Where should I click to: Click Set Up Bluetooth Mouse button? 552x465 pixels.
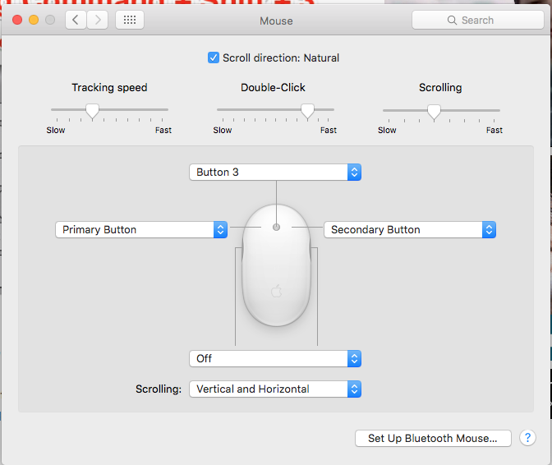(x=433, y=439)
